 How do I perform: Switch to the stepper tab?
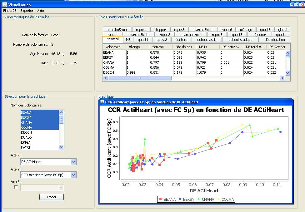tap(160, 30)
